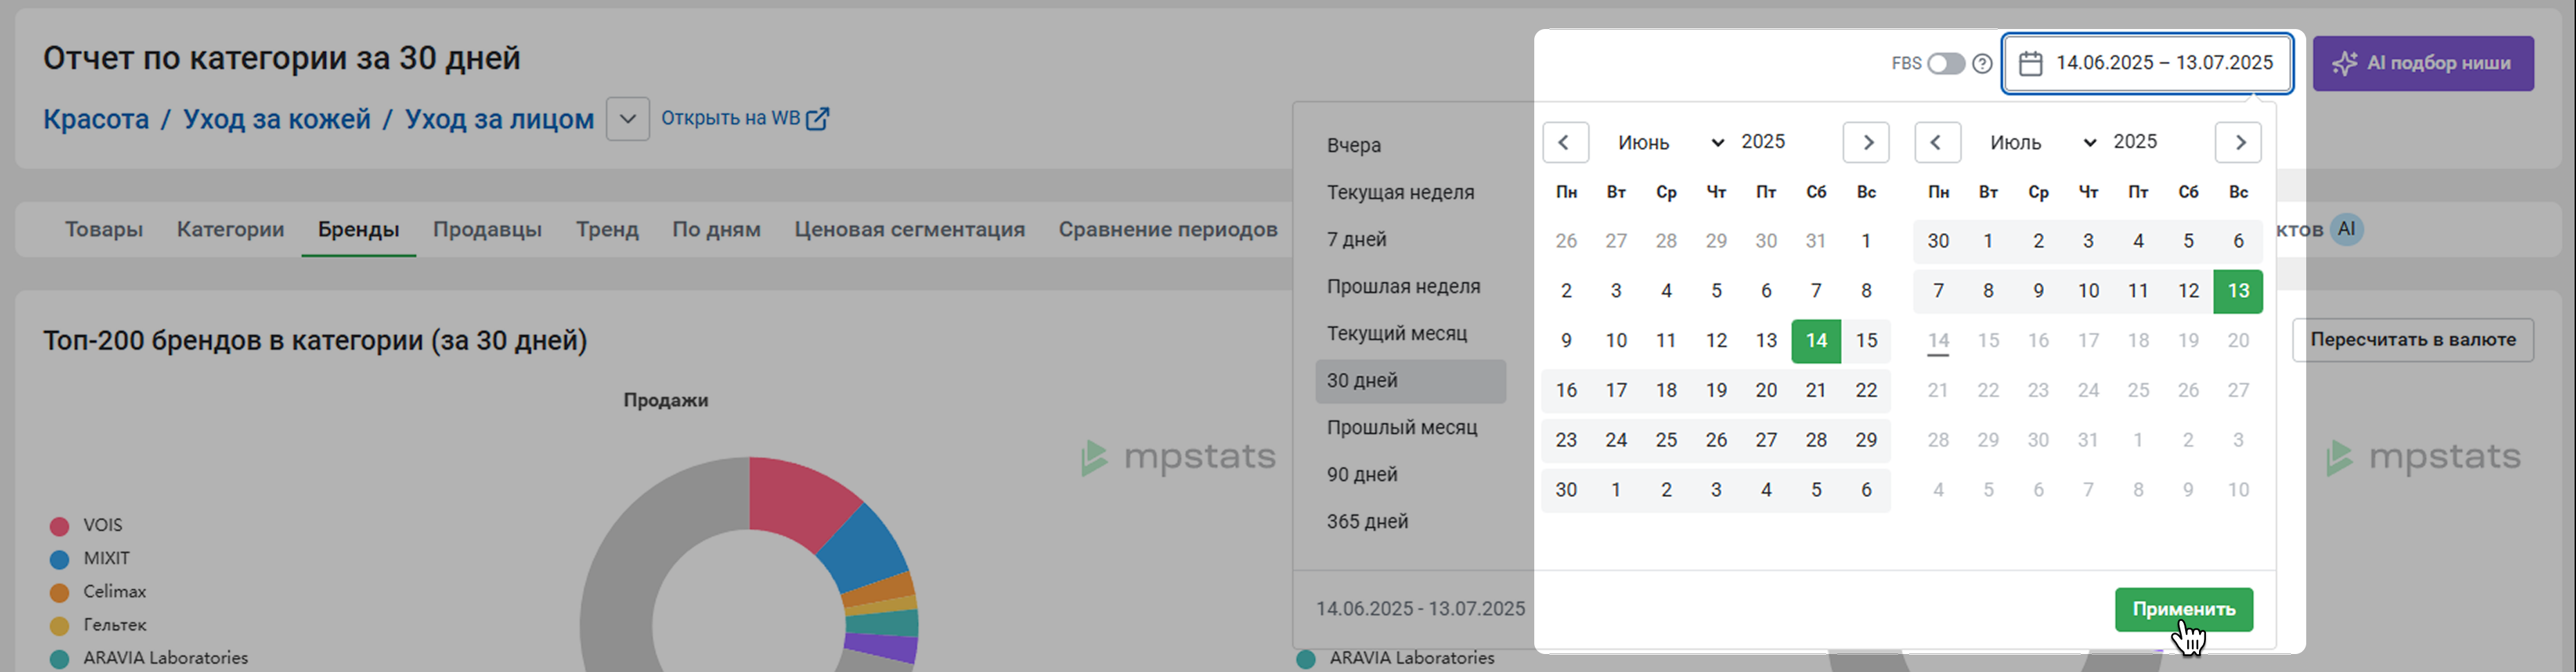2576x672 pixels.
Task: Toggle MIXIT legend color marker
Action: [60, 559]
